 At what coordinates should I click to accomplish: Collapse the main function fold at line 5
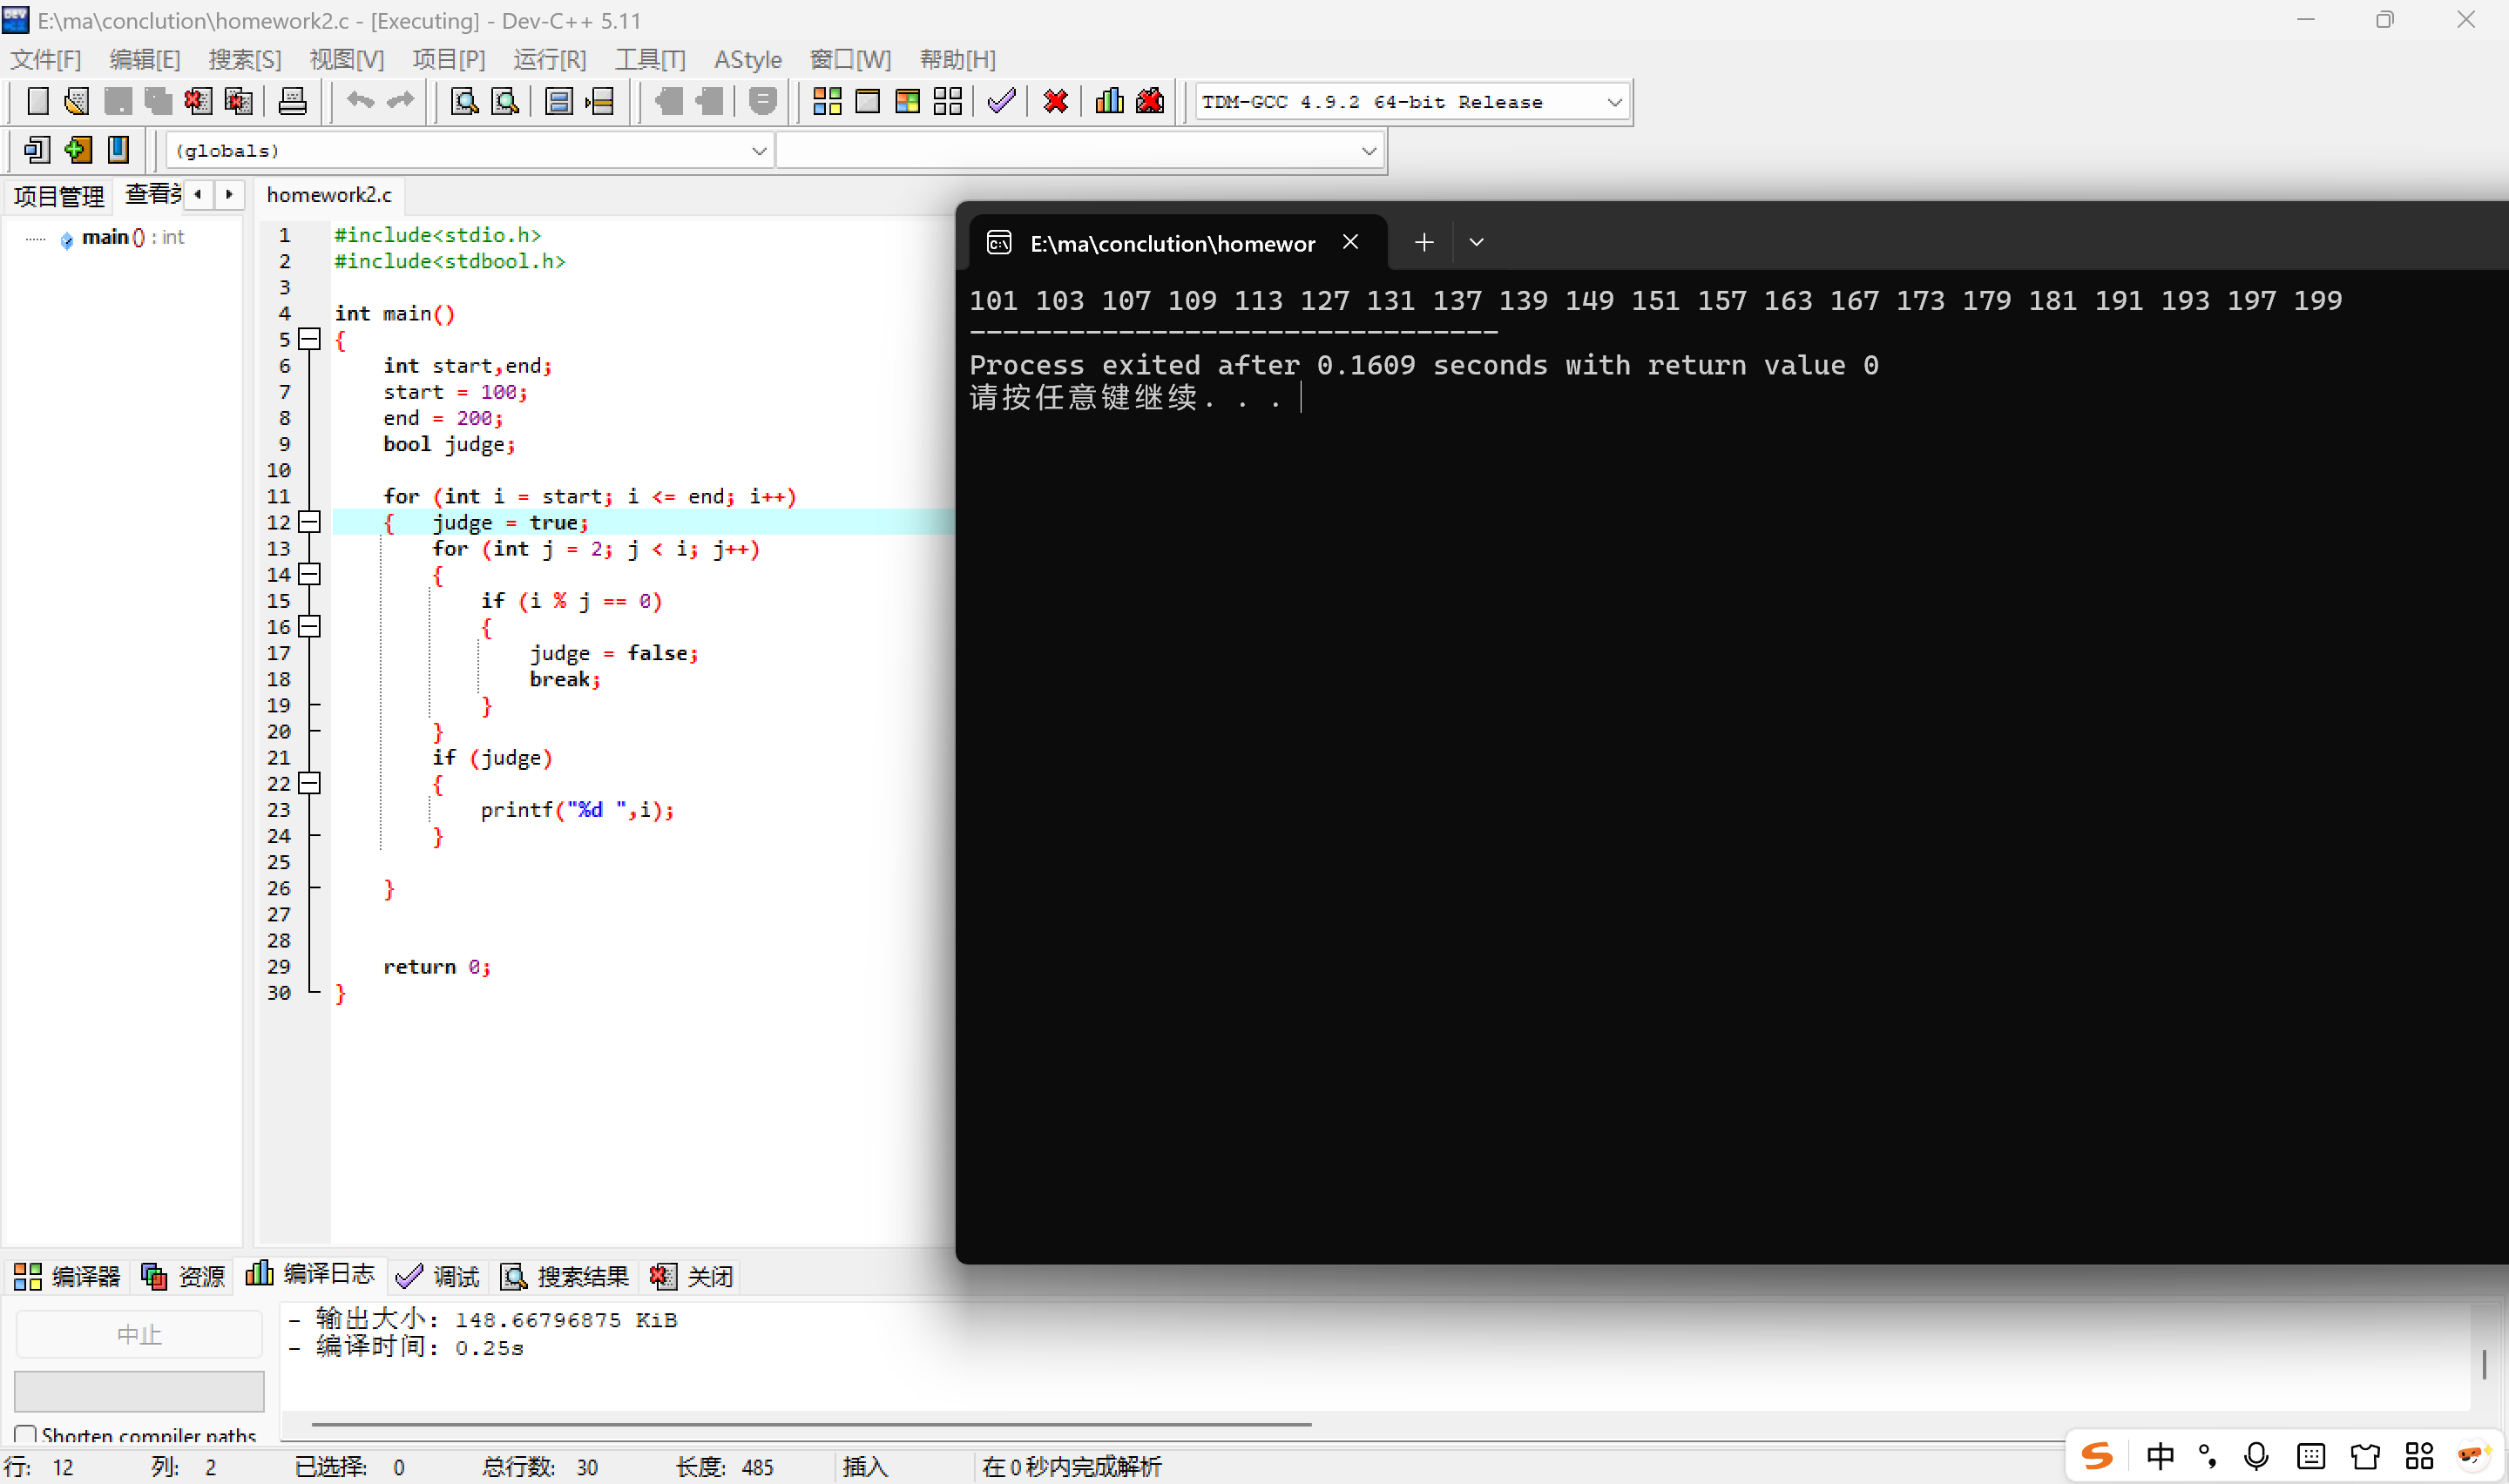(310, 339)
